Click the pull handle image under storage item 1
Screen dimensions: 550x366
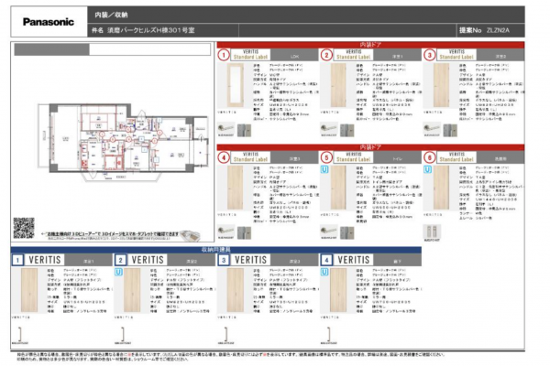pyautogui.click(x=20, y=334)
